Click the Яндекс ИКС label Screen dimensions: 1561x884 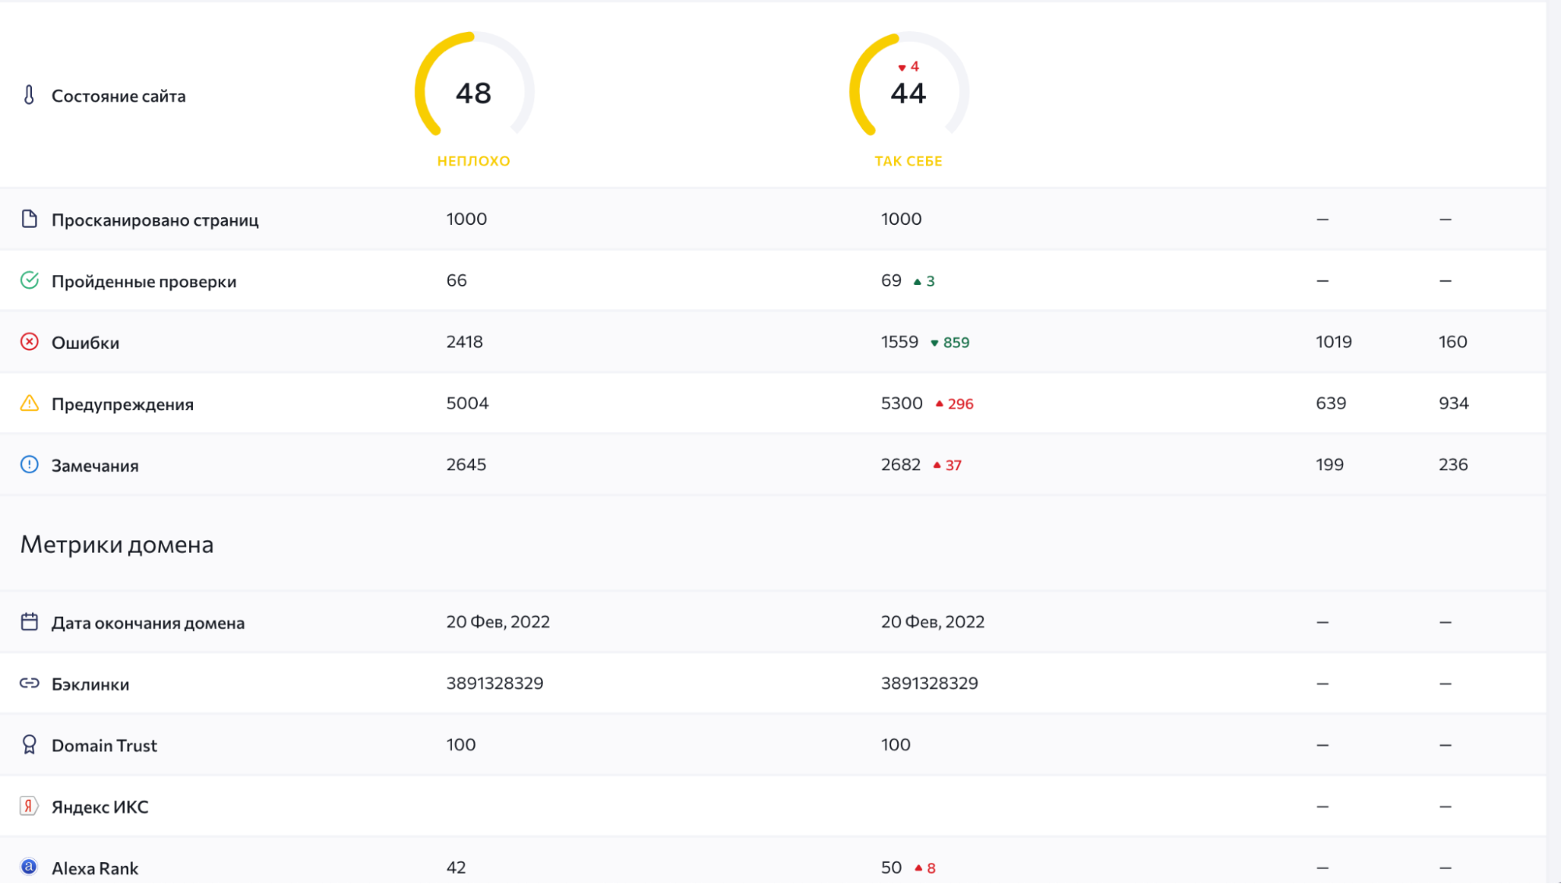click(x=100, y=807)
